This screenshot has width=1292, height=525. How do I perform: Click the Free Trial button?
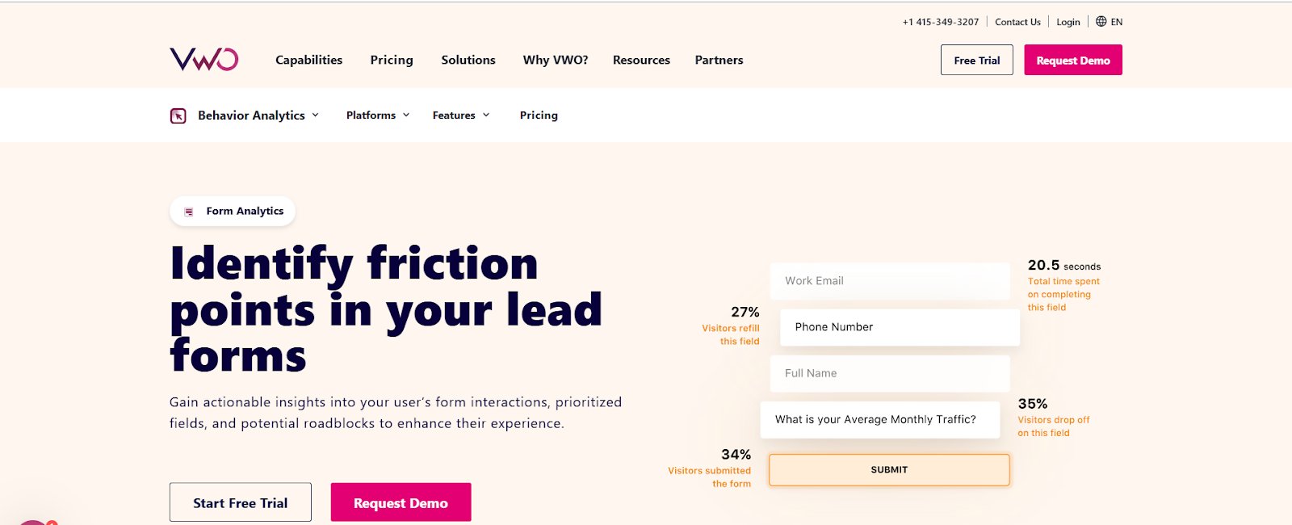click(x=976, y=60)
